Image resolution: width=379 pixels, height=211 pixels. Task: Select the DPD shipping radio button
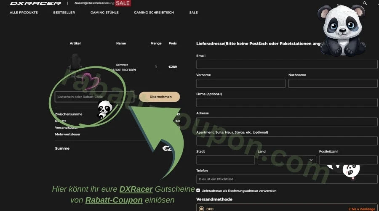201,208
